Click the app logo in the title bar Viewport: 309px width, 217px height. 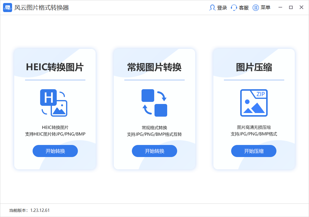pyautogui.click(x=8, y=8)
